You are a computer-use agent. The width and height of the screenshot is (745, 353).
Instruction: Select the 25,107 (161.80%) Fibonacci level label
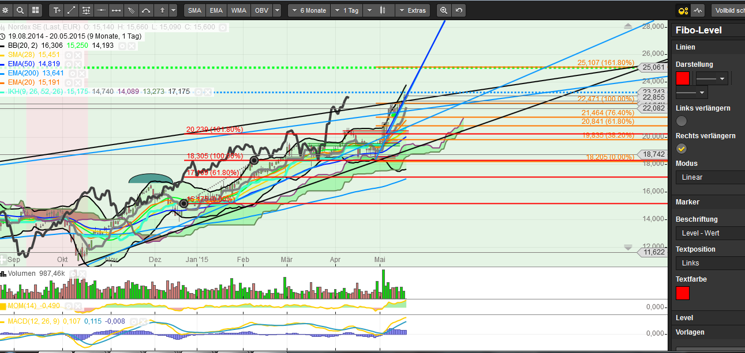606,63
